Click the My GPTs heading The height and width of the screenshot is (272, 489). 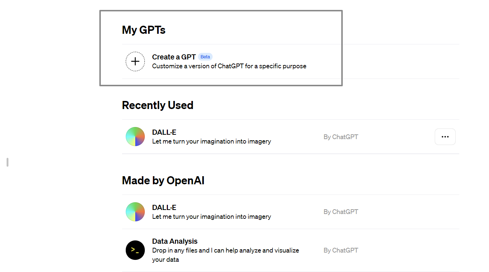[x=144, y=30]
